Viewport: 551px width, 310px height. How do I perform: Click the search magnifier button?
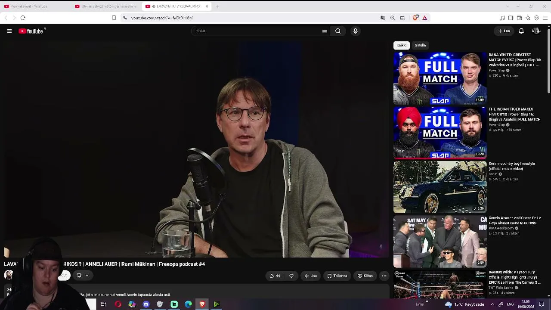pyautogui.click(x=338, y=31)
